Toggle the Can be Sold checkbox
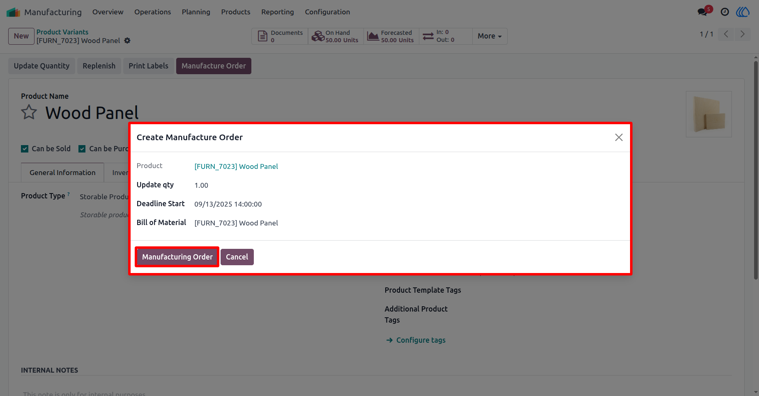This screenshot has width=759, height=396. 25,149
